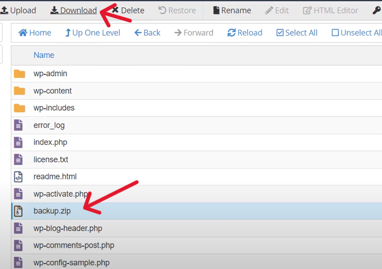Click the wp-config-sample.php file icon
The width and height of the screenshot is (382, 269).
(x=18, y=263)
